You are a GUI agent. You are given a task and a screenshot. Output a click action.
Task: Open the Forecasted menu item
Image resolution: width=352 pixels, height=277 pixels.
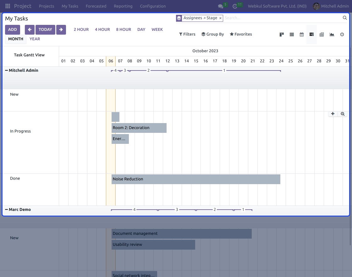coord(96,6)
